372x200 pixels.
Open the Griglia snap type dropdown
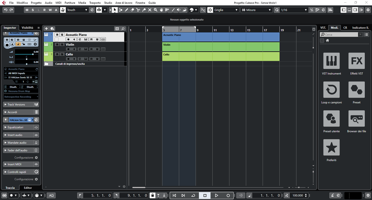tap(226, 10)
